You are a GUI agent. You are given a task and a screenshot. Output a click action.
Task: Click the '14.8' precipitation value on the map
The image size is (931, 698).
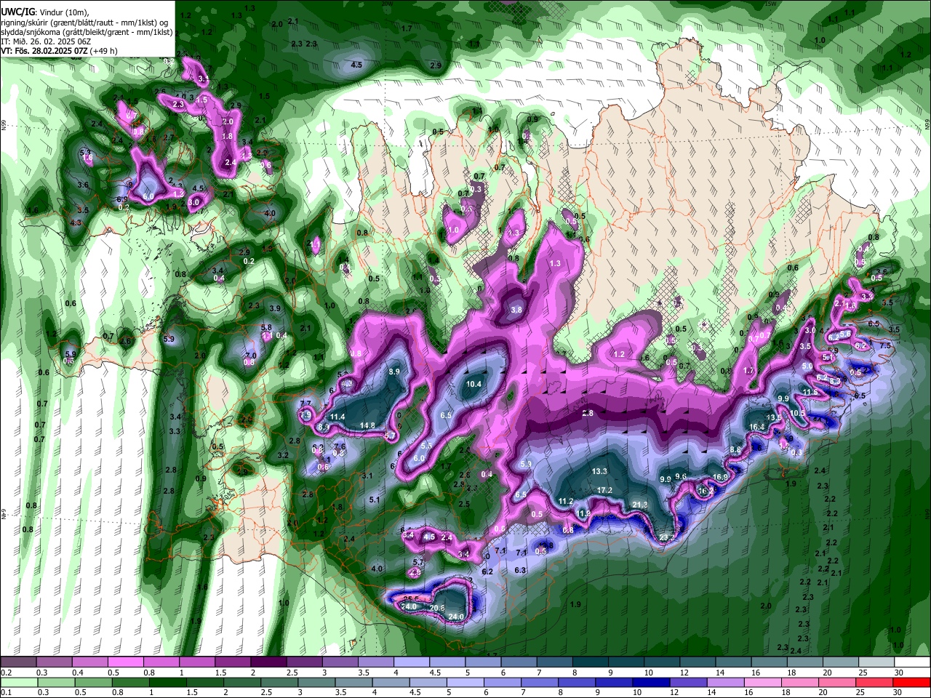pos(367,425)
